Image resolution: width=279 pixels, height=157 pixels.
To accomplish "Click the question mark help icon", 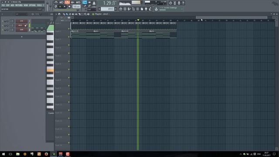I will (183, 3).
